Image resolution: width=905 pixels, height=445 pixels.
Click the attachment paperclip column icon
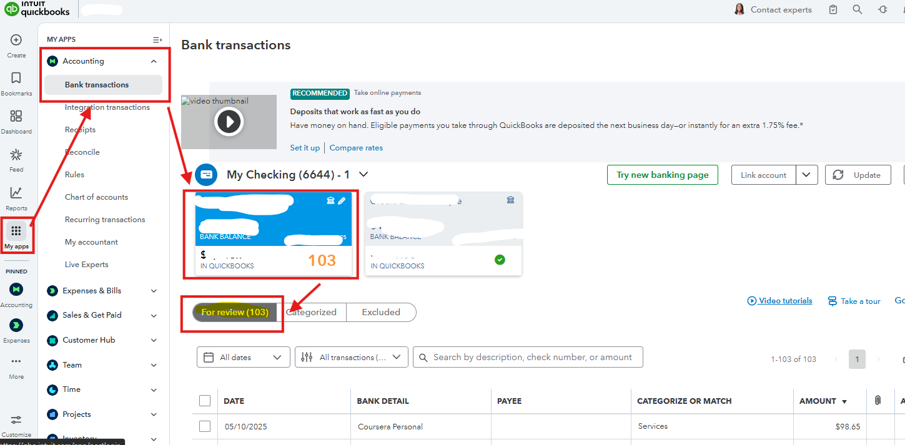pyautogui.click(x=878, y=401)
